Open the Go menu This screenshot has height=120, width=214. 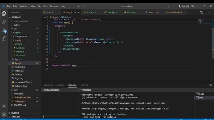coord(39,6)
